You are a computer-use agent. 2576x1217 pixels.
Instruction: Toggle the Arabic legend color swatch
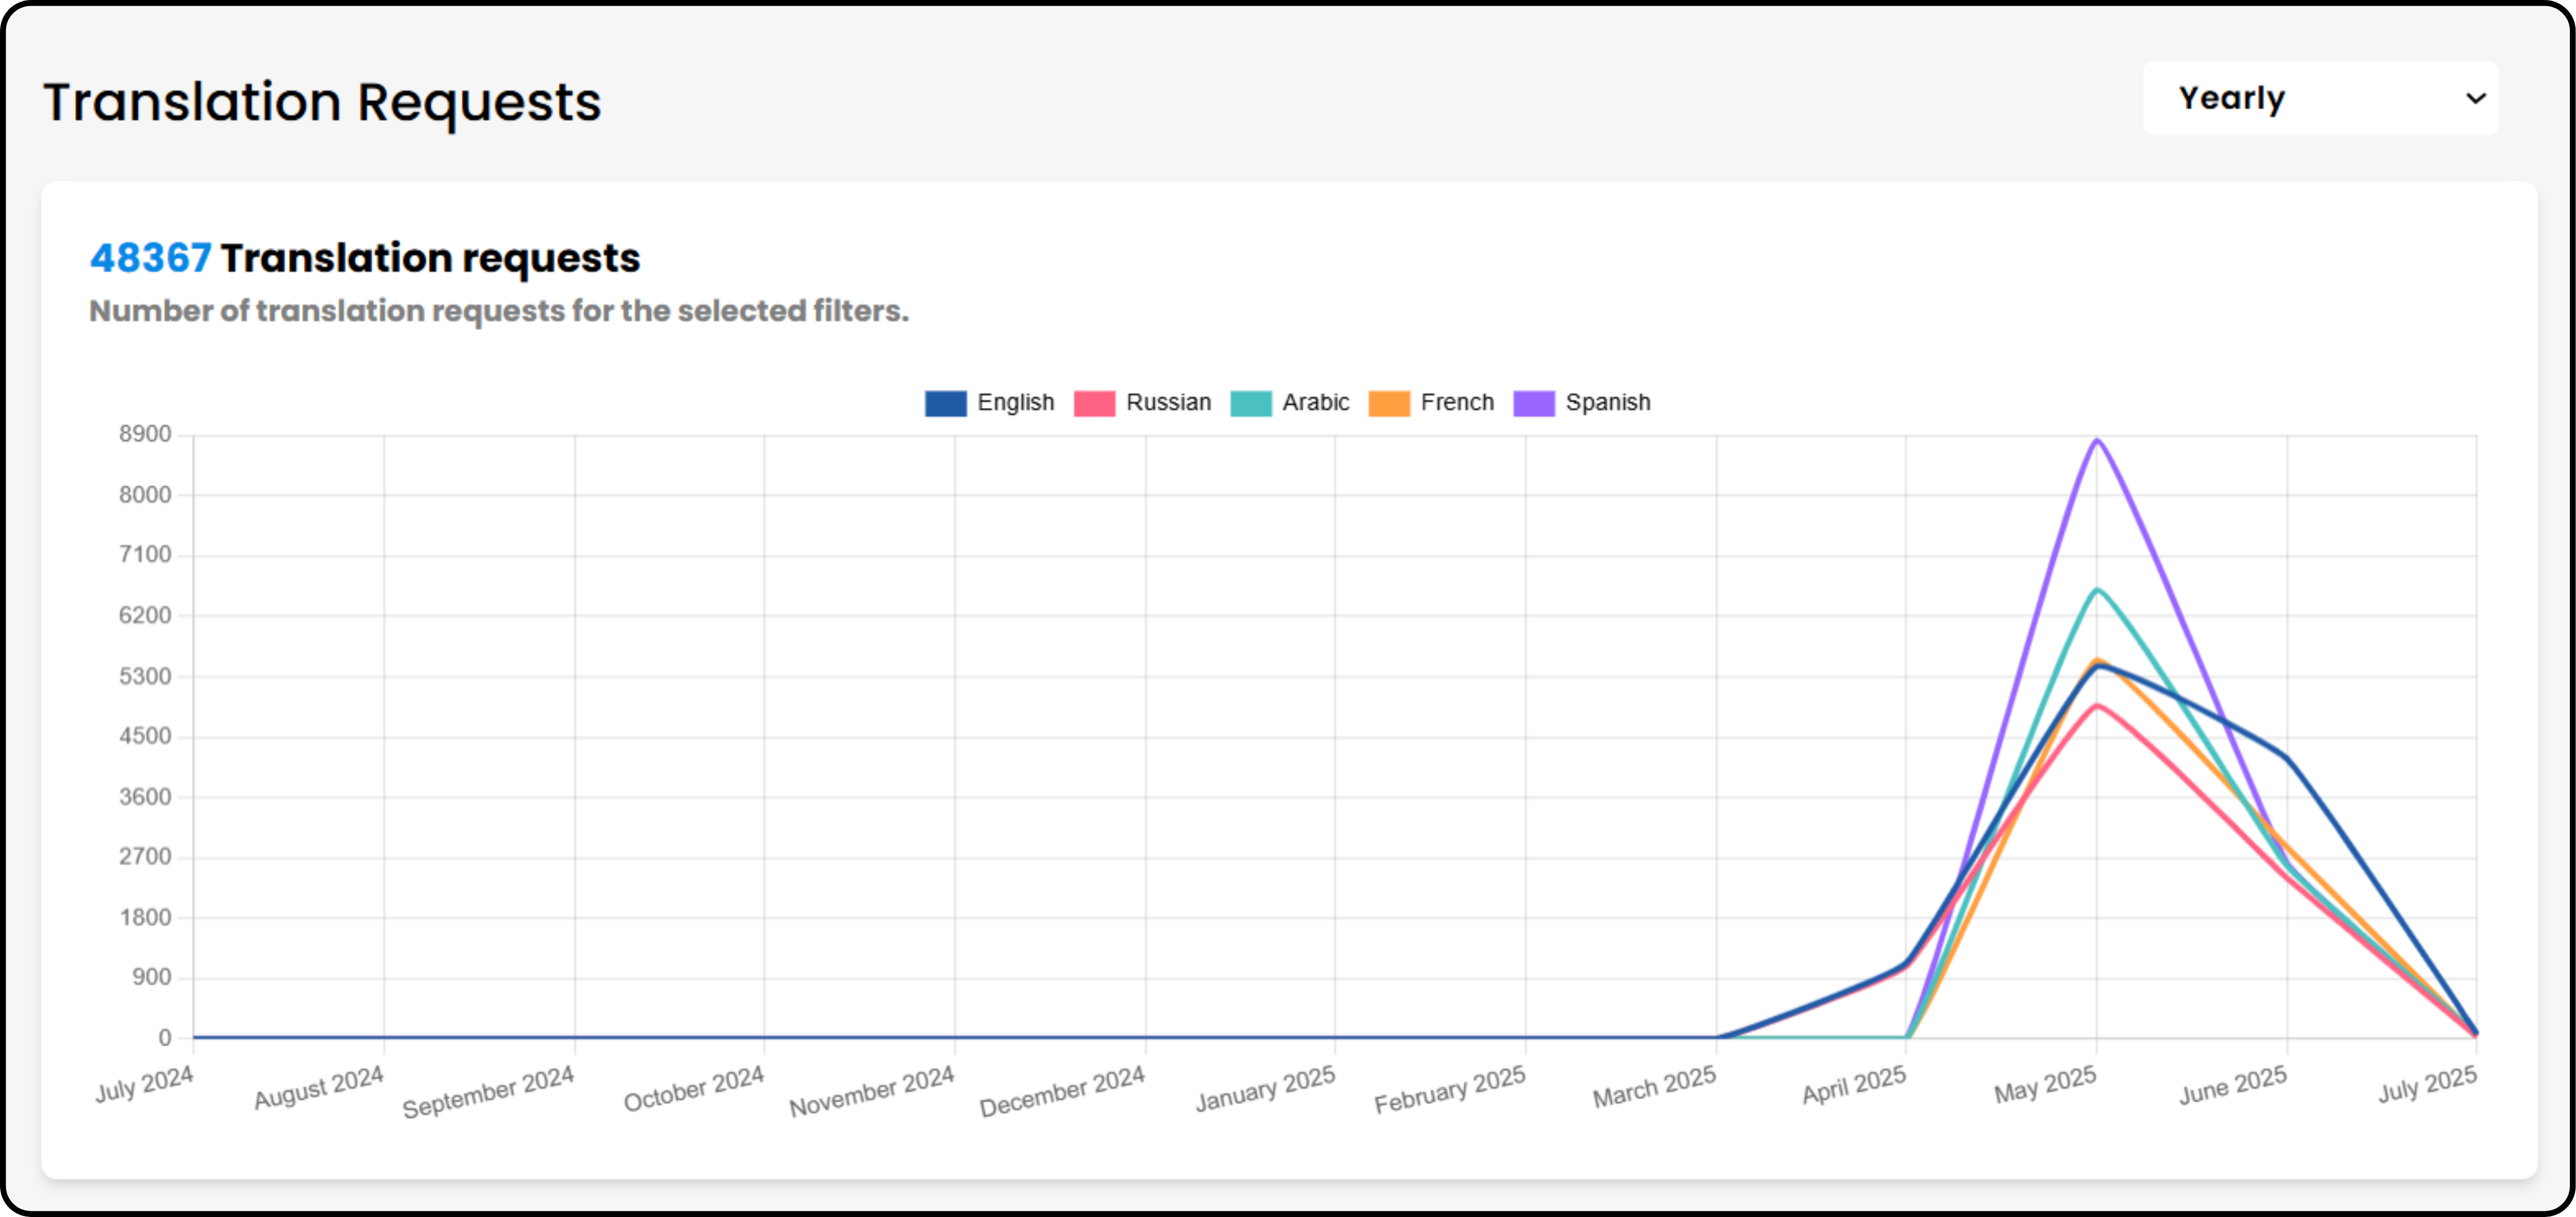[x=1250, y=403]
